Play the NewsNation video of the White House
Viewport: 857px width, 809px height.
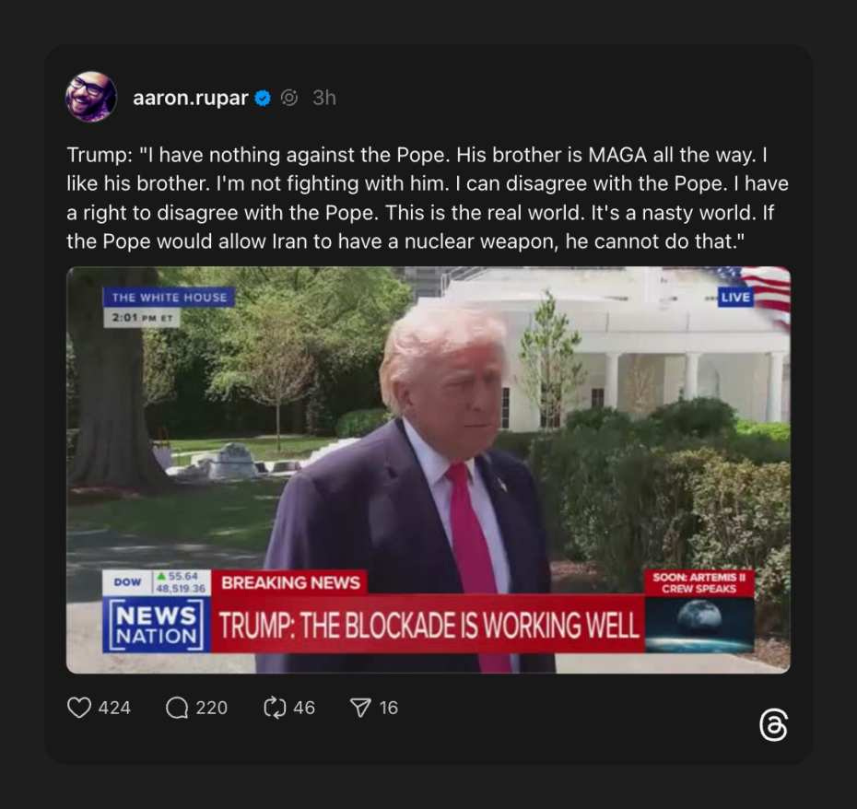(428, 470)
